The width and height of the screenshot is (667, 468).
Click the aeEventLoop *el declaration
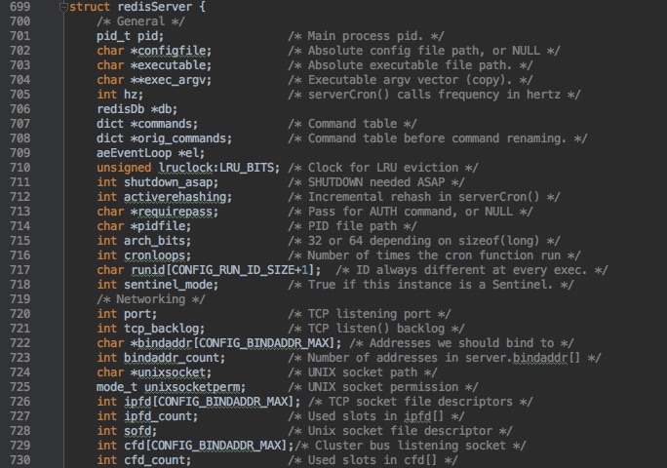150,153
